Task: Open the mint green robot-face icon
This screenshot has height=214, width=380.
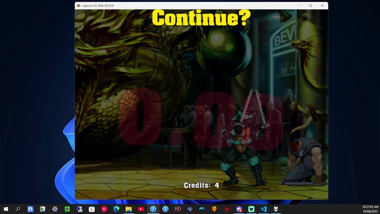Action: click(251, 209)
